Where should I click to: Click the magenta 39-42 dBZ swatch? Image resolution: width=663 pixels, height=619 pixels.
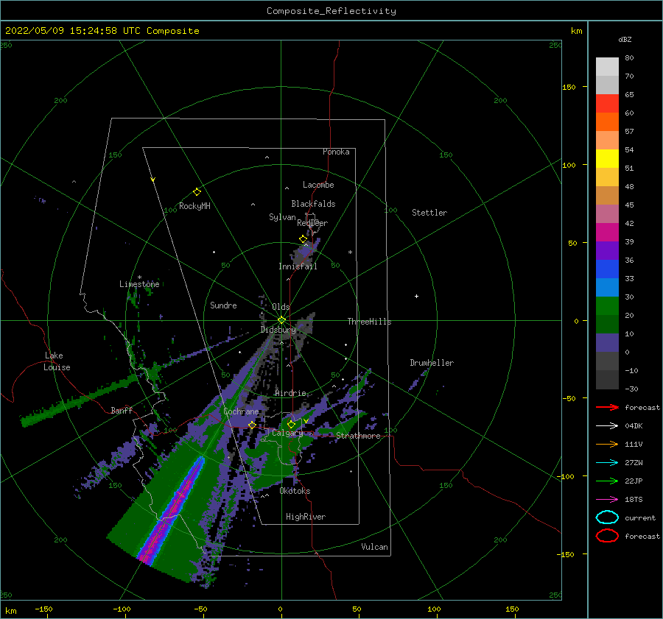(607, 233)
